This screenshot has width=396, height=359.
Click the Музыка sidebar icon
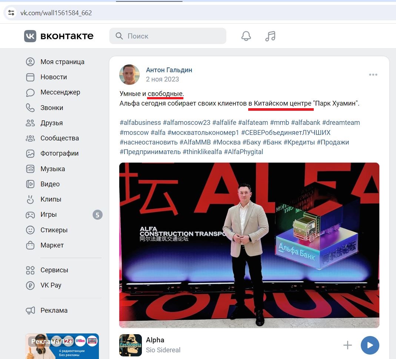pos(30,169)
